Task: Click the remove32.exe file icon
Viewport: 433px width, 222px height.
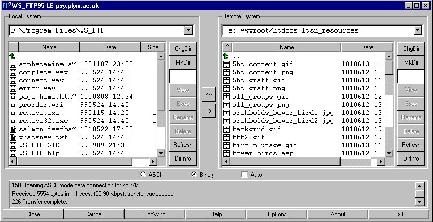Action: [x=13, y=121]
